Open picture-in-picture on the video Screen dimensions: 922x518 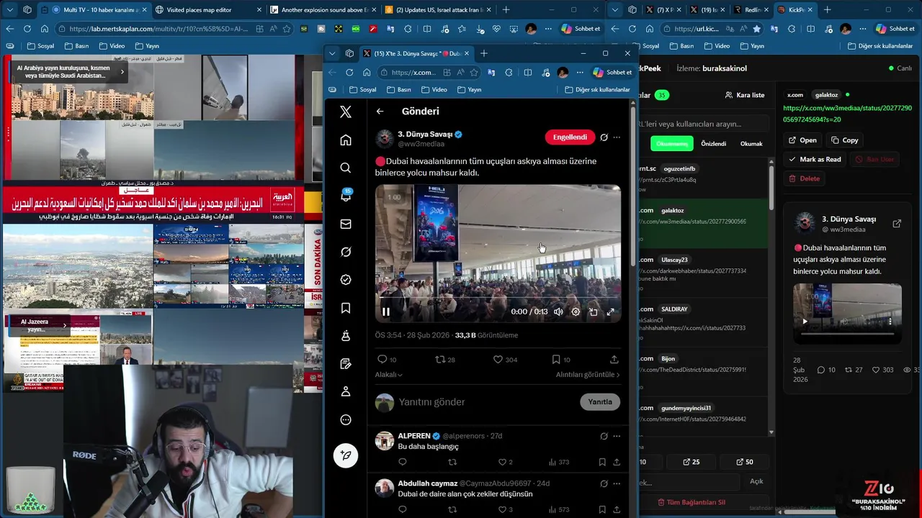593,312
